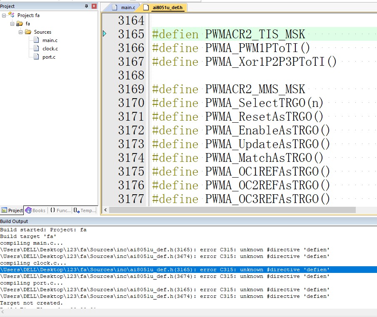Viewport: 377px width, 317px height.
Task: Pin the Project panel with the pushpin icon
Action: pyautogui.click(x=86, y=6)
